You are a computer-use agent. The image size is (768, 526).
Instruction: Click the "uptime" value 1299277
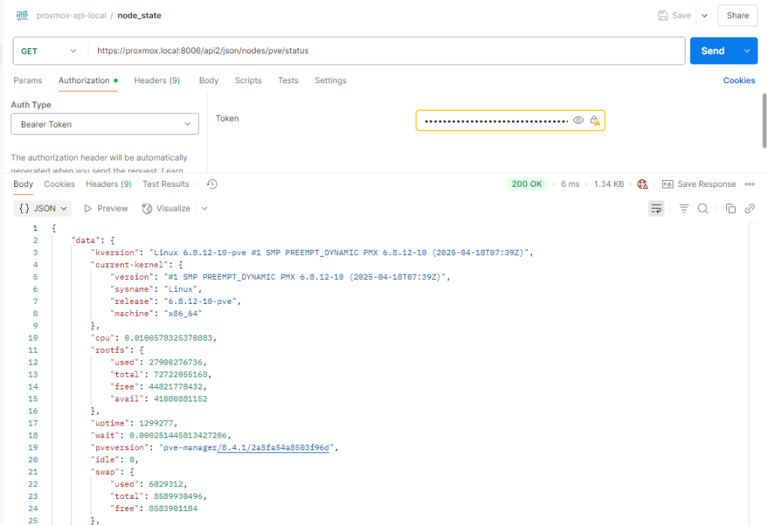(156, 423)
